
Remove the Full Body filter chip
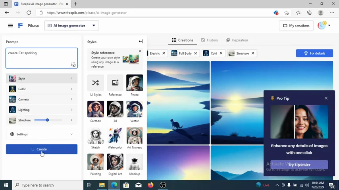195,53
